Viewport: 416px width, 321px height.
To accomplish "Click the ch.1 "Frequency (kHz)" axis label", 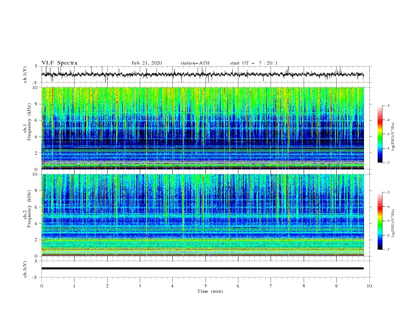I will [29, 122].
